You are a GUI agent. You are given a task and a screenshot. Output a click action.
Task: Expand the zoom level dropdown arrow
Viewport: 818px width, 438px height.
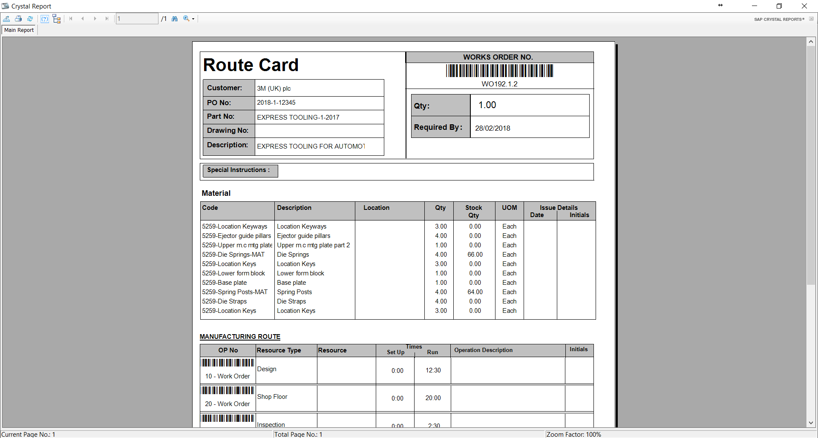click(x=193, y=19)
